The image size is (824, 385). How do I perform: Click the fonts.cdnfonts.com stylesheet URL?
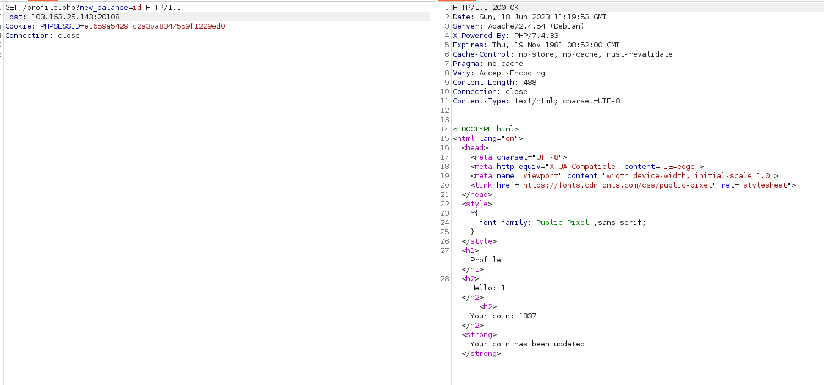click(x=617, y=185)
